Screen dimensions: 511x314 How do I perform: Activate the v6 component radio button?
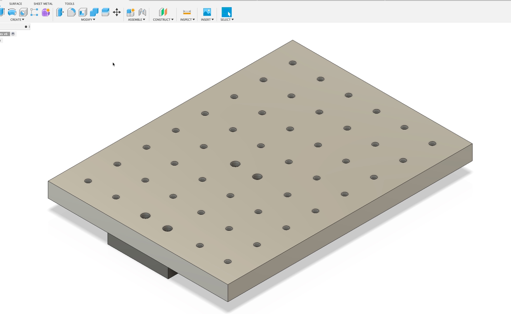(x=12, y=34)
